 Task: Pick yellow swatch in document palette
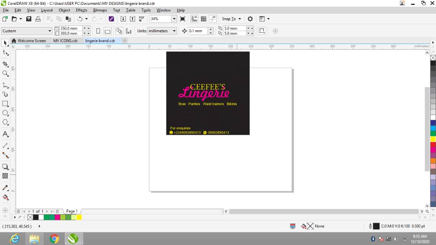click(x=79, y=217)
